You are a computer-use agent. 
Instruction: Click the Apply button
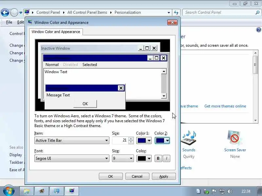pos(164,176)
